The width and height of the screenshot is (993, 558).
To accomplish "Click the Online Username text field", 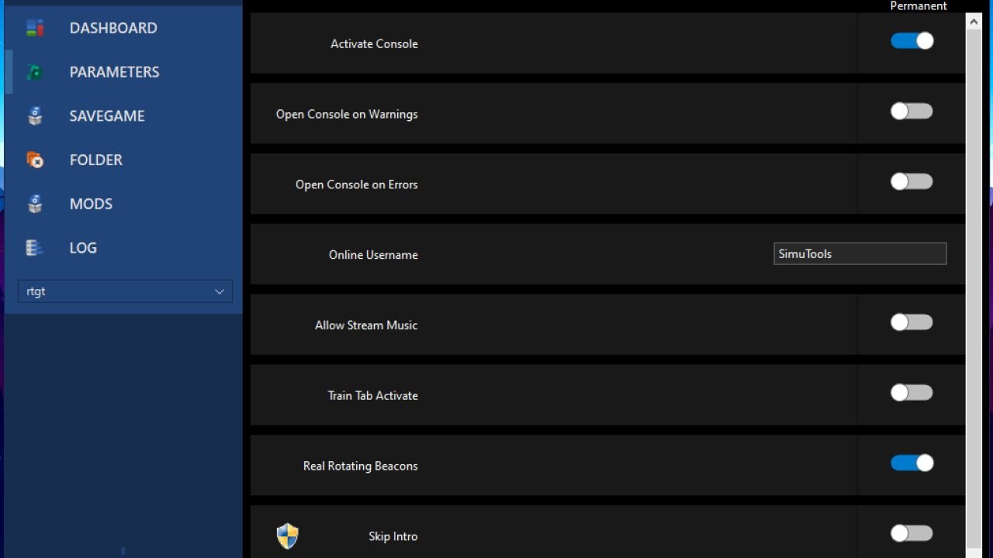I will [860, 253].
